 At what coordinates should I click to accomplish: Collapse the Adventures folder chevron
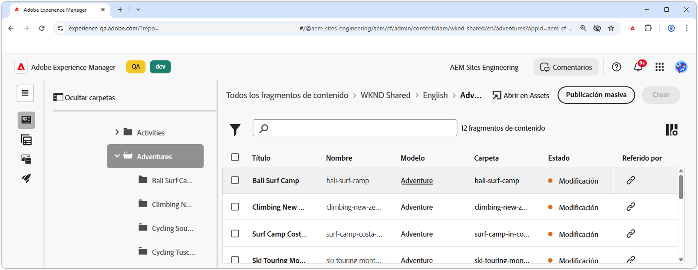pyautogui.click(x=117, y=156)
